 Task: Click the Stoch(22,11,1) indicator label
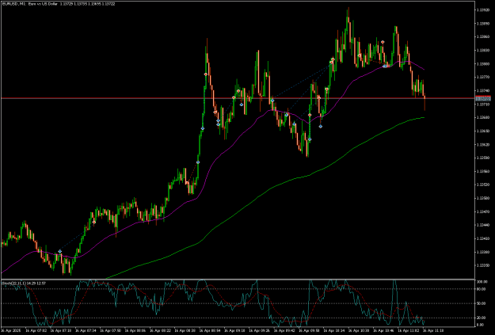[x=24, y=284]
